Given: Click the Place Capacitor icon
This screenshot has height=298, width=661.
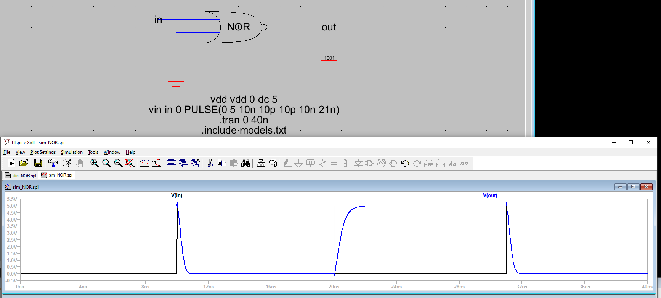Looking at the screenshot, I should [334, 163].
